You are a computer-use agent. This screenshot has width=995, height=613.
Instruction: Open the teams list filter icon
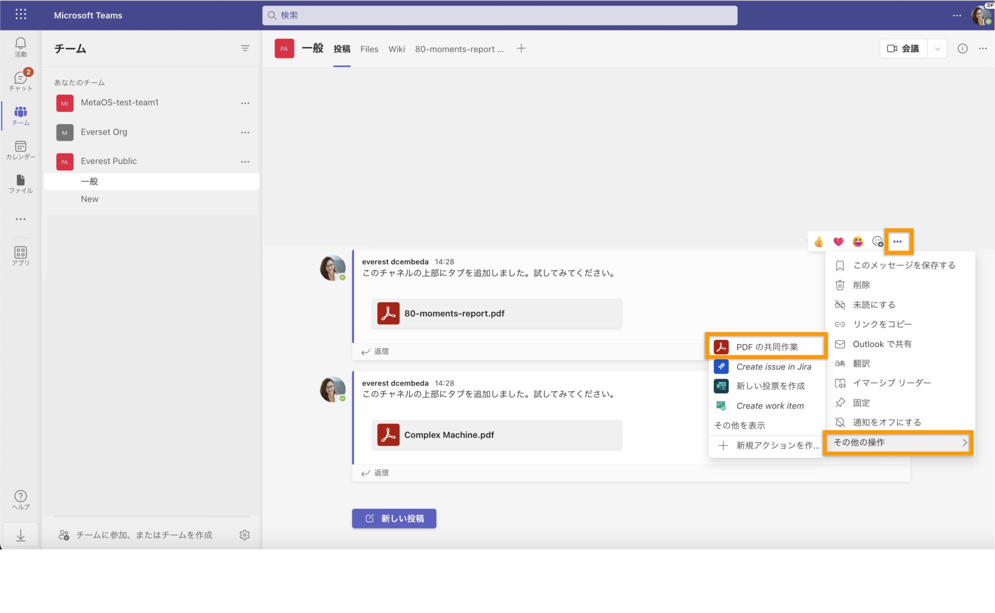[x=245, y=48]
